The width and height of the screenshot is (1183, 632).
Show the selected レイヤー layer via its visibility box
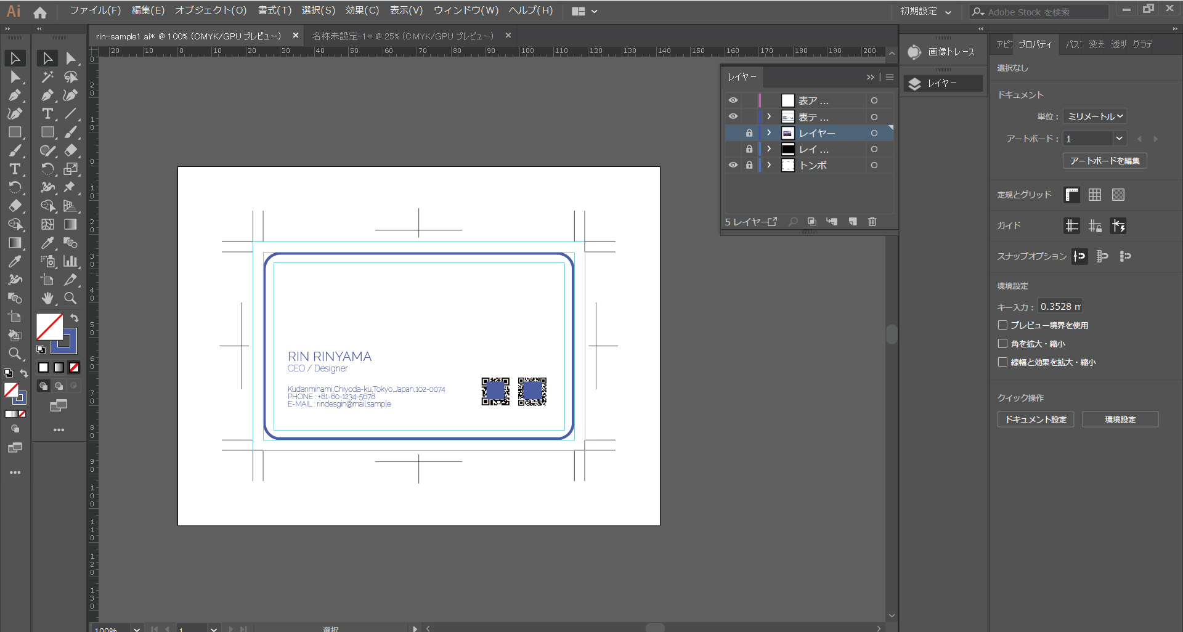[x=733, y=133]
